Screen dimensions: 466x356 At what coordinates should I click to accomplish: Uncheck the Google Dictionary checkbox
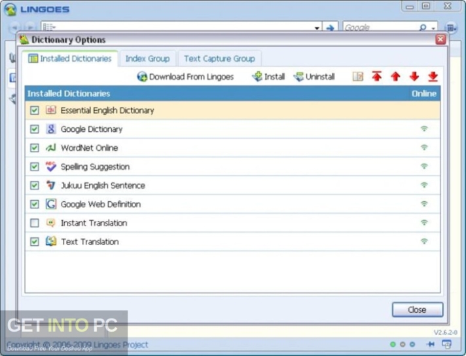coord(35,129)
